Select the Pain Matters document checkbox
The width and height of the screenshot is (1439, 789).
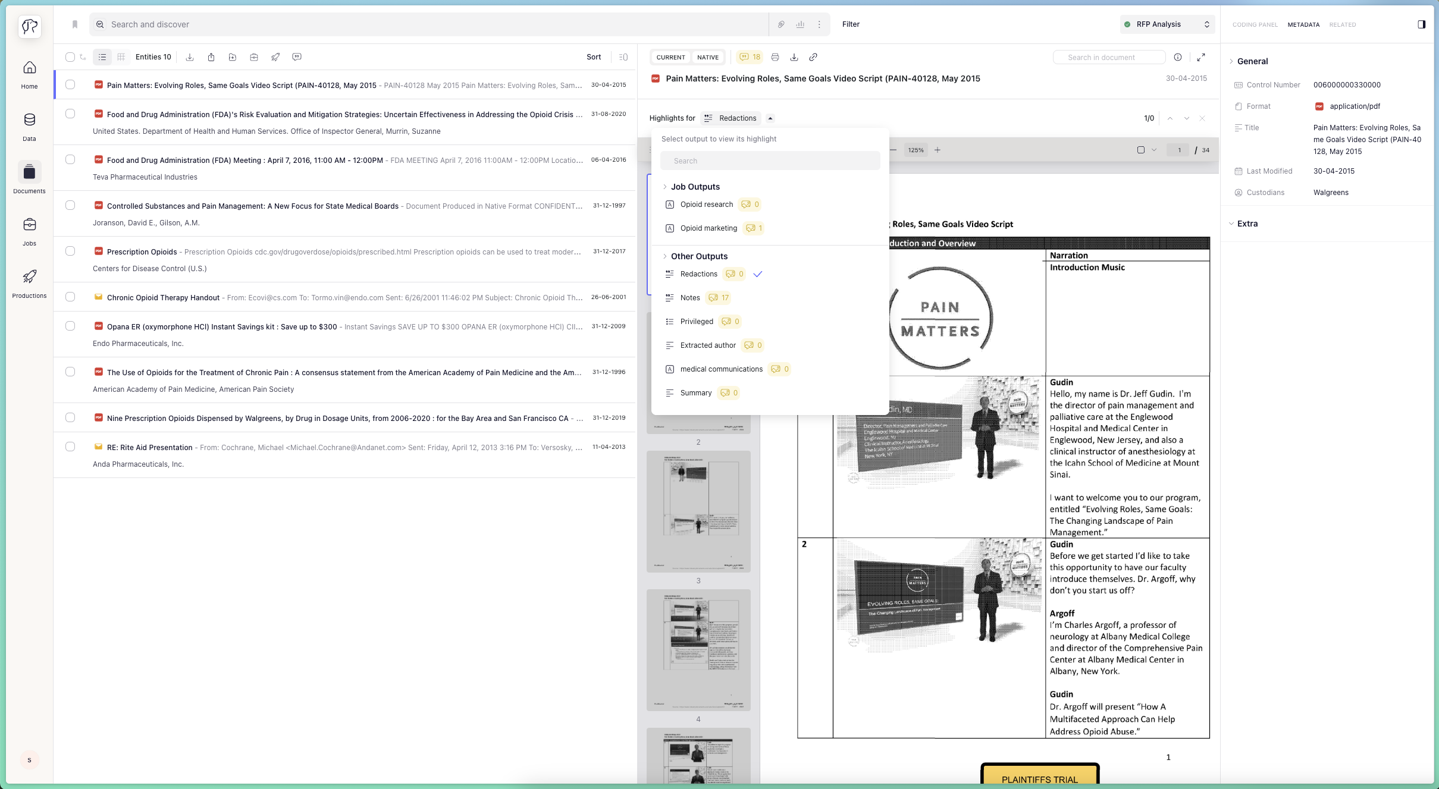[x=70, y=84]
